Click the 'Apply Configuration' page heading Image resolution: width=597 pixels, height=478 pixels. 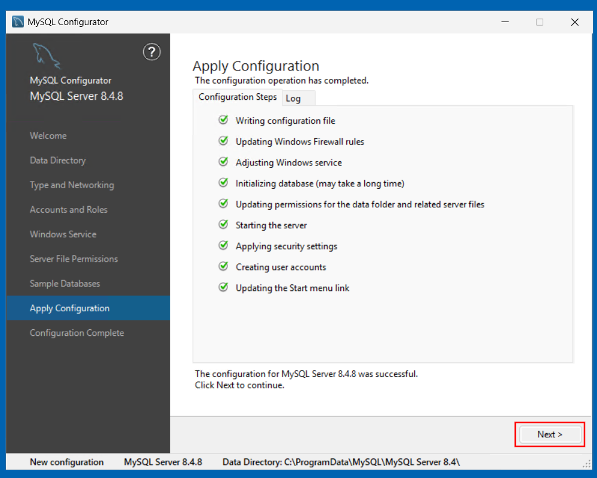[256, 66]
